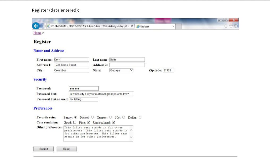Click the Zip code field
Screen dimensions: 270x162
coord(168,70)
